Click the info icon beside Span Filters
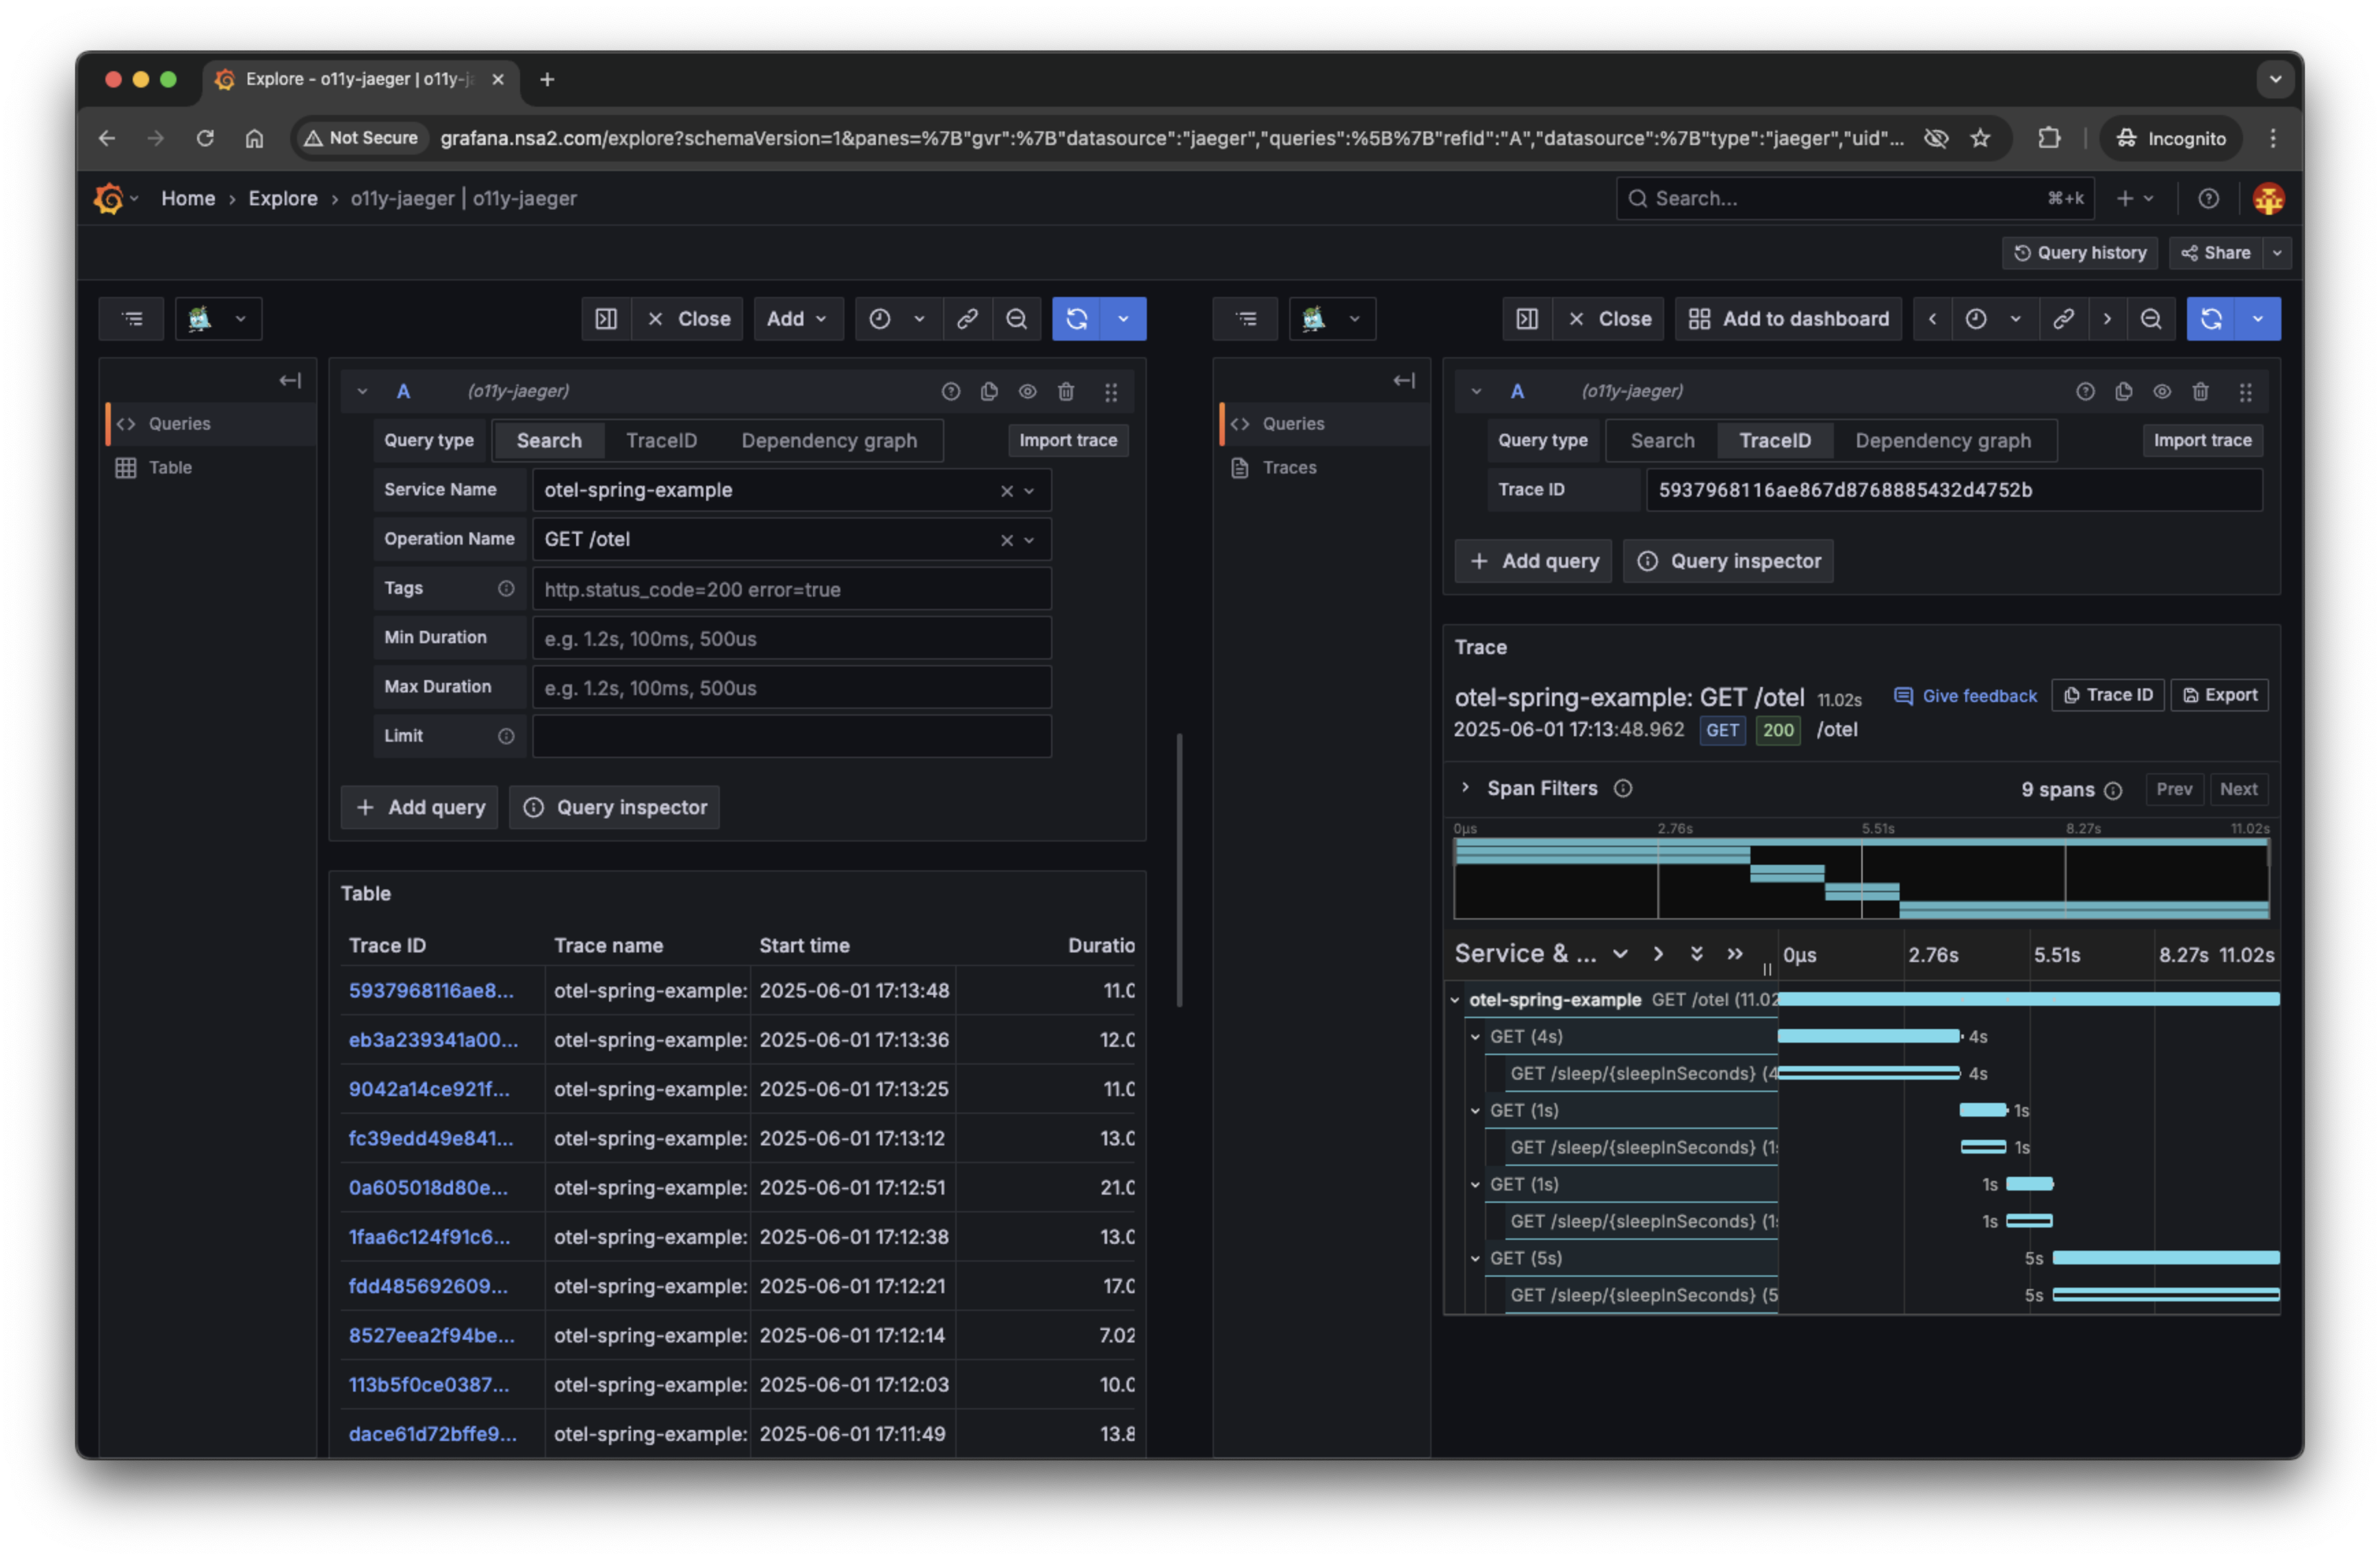 coord(1622,788)
